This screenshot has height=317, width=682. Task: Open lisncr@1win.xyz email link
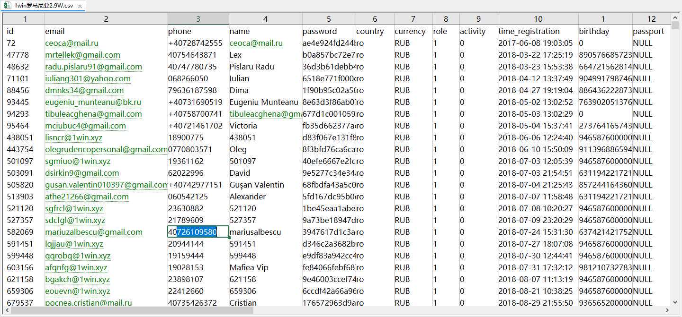[x=74, y=137]
